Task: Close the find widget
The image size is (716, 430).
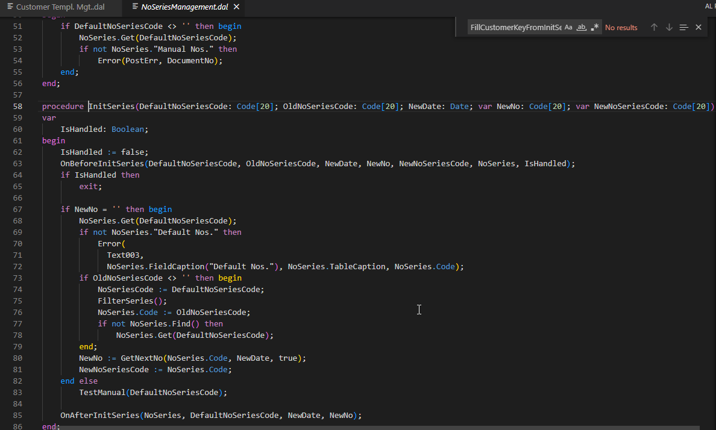Action: pyautogui.click(x=698, y=27)
